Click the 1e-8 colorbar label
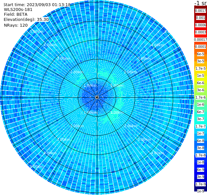 [201, 162]
